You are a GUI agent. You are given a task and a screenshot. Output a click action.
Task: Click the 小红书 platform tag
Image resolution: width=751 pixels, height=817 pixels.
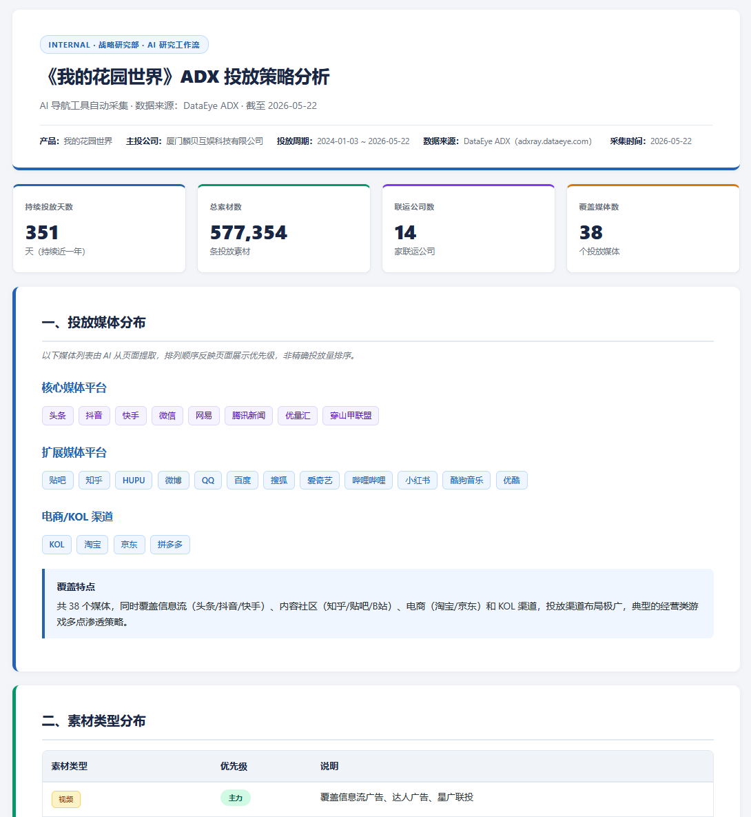click(418, 481)
